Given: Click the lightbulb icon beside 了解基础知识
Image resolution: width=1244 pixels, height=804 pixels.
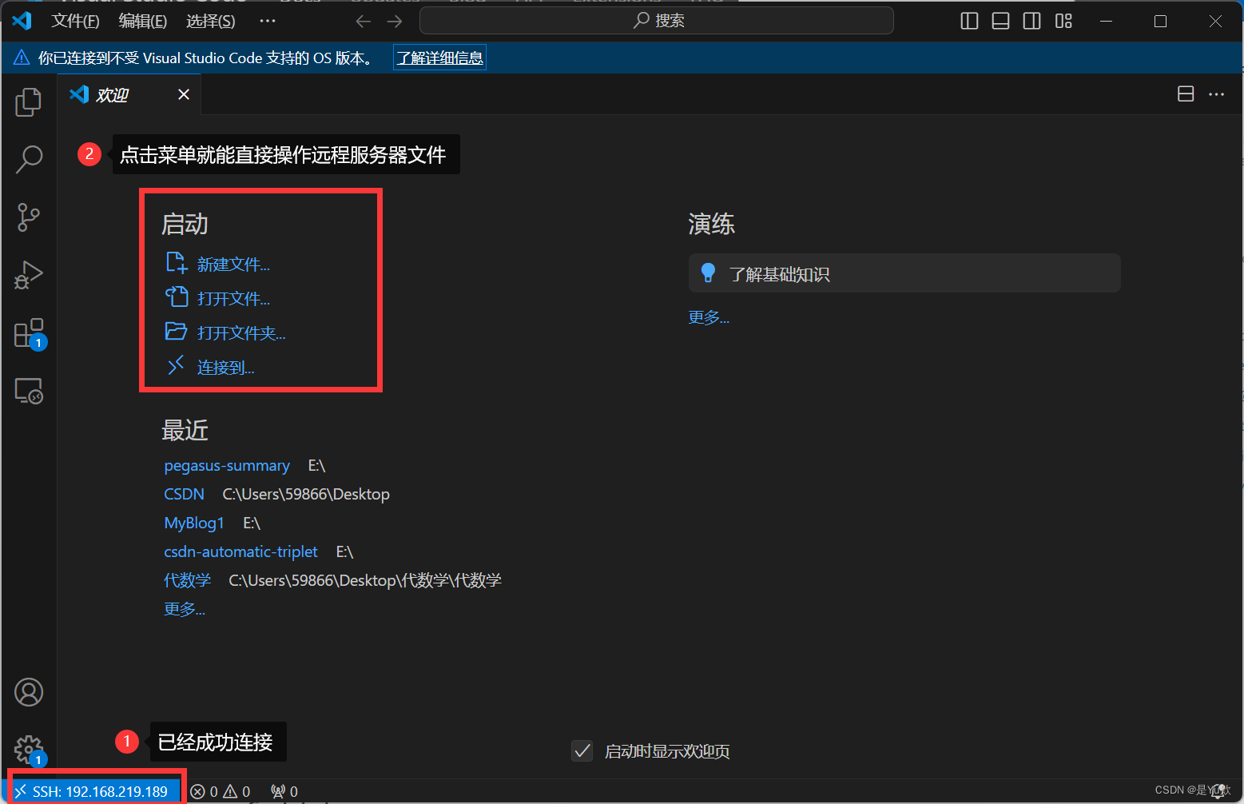Looking at the screenshot, I should pos(708,273).
